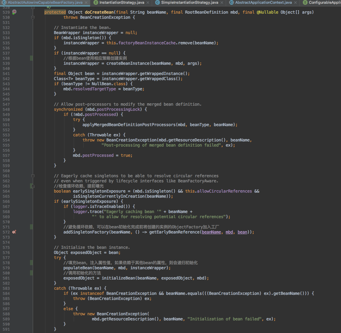Click line number 564 in the gutter
Screen dimensions: 341x333
(6, 191)
